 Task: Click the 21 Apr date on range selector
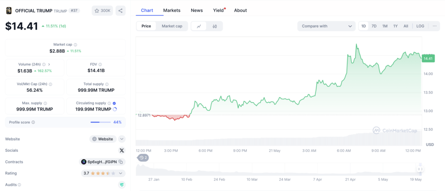tap(351, 180)
